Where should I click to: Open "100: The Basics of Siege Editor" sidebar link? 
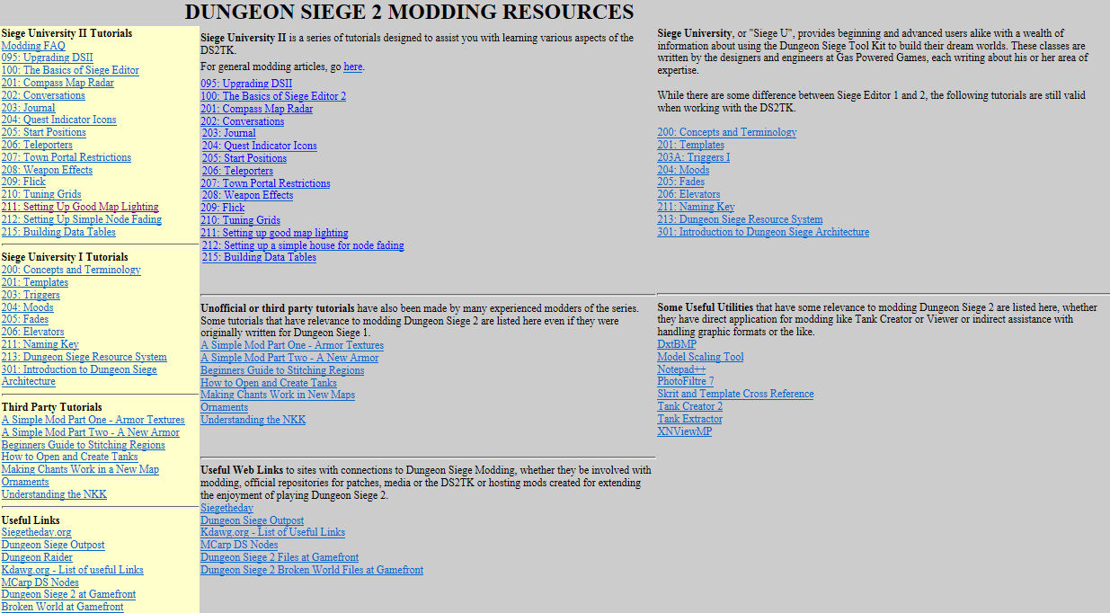pos(70,70)
